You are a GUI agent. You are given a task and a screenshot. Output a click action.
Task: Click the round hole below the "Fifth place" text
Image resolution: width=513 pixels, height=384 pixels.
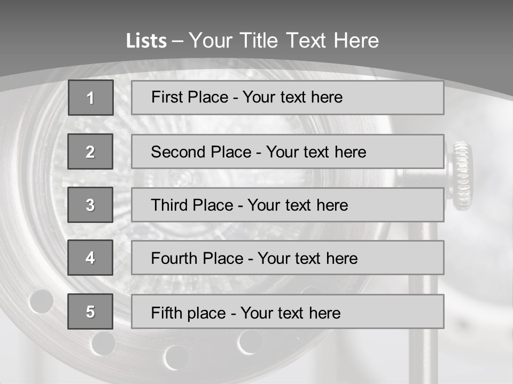click(250, 342)
